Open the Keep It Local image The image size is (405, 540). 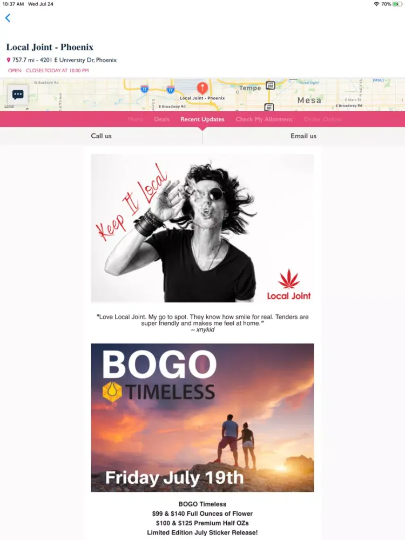pyautogui.click(x=202, y=228)
